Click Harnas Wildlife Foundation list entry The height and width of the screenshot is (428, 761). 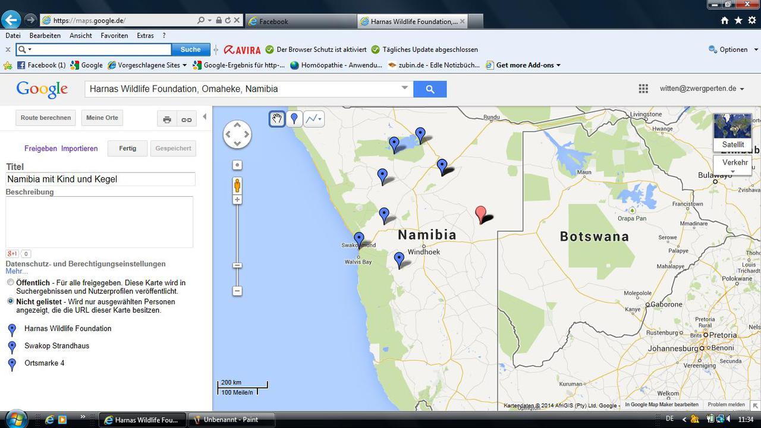coord(68,329)
